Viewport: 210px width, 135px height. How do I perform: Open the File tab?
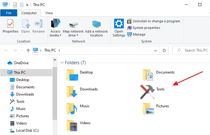pos(9,13)
